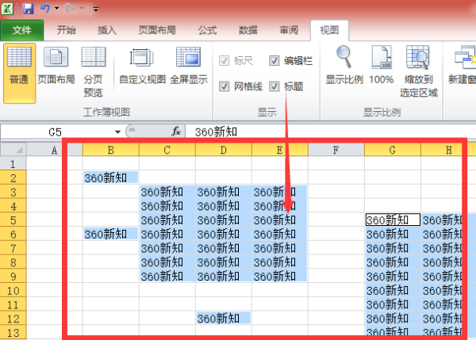
Task: Click cell D12 containing 360新知
Action: click(x=224, y=319)
